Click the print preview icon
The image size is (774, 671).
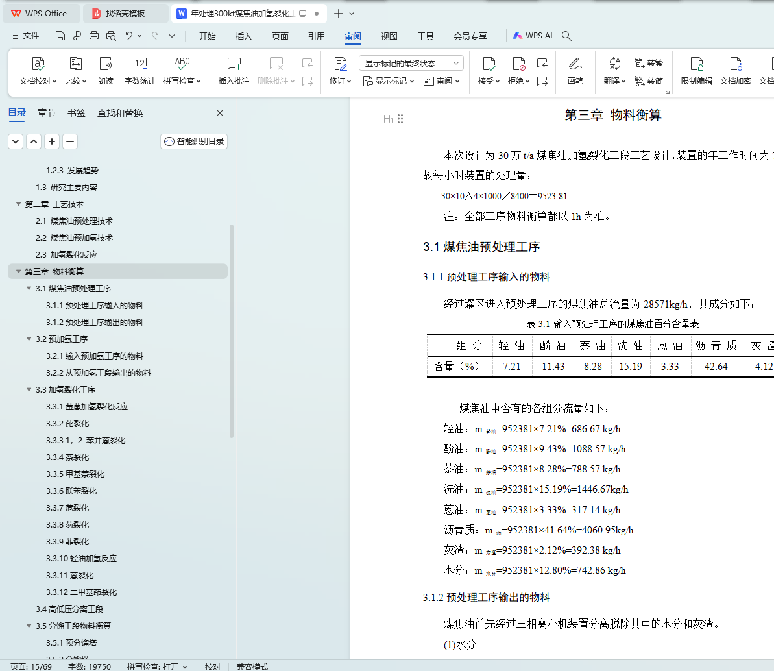coord(111,36)
